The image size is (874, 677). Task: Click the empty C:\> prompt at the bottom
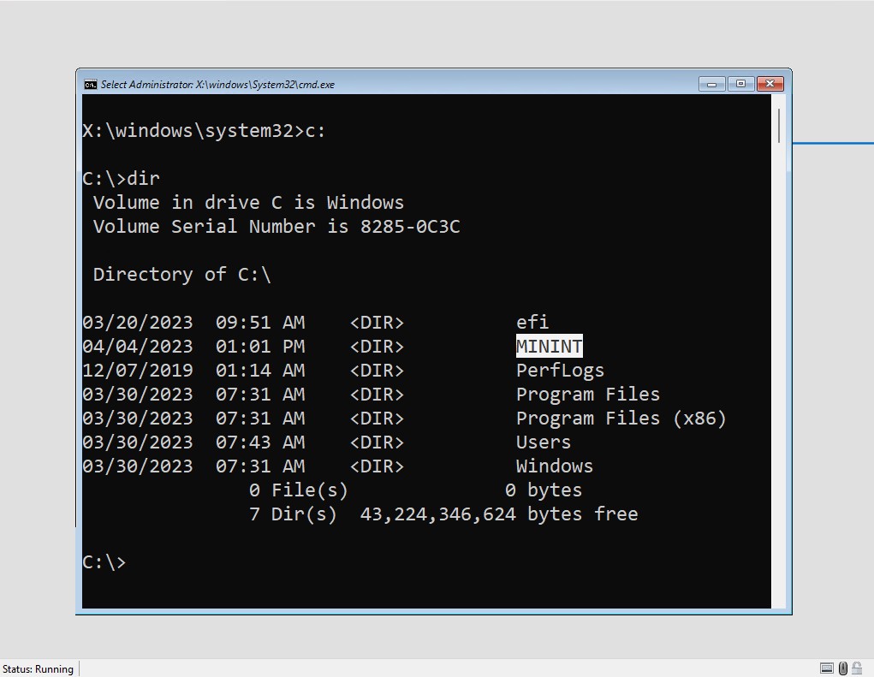point(104,562)
